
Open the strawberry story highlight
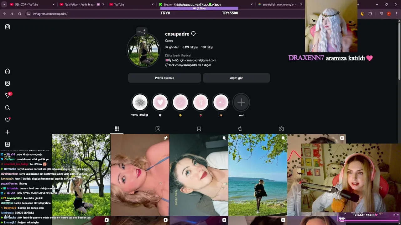click(x=200, y=102)
